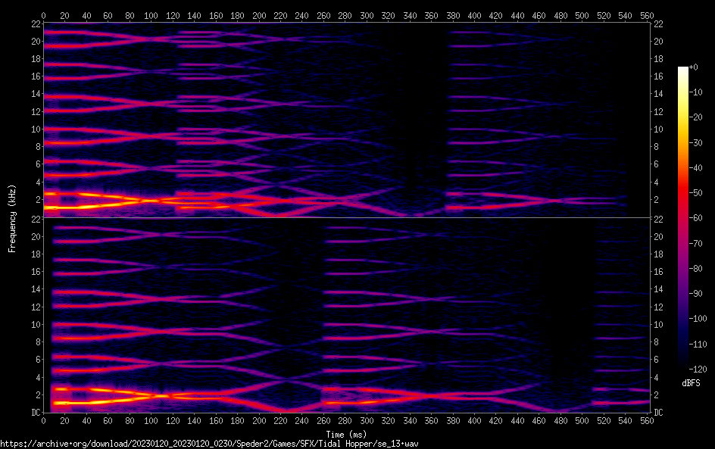Pick the 560 ms mark on top time axis

pos(647,15)
